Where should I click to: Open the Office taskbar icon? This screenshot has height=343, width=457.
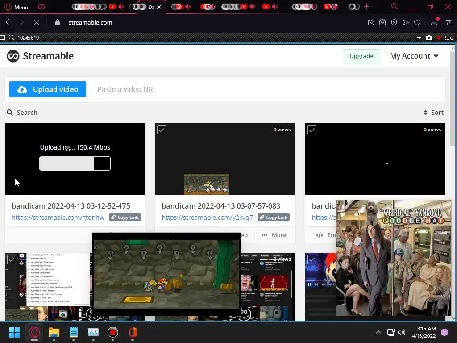132,332
